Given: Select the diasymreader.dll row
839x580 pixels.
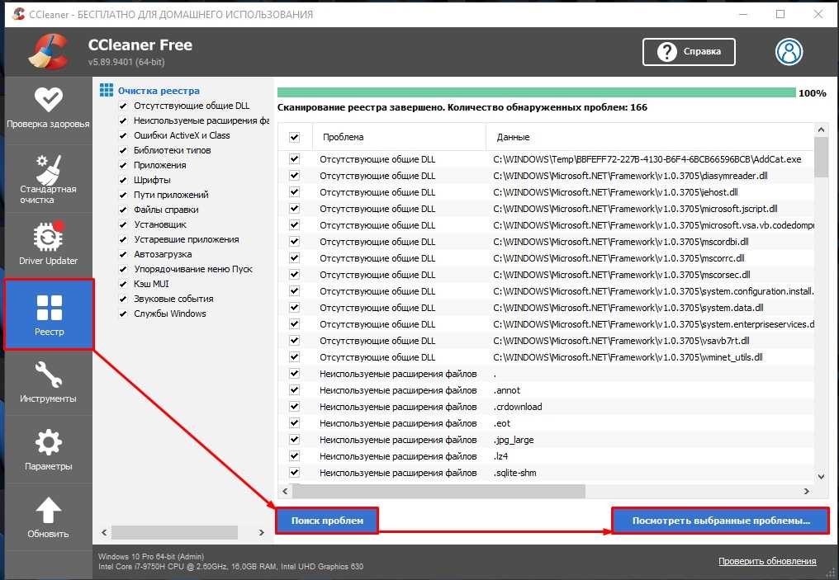Looking at the screenshot, I should pos(546,176).
